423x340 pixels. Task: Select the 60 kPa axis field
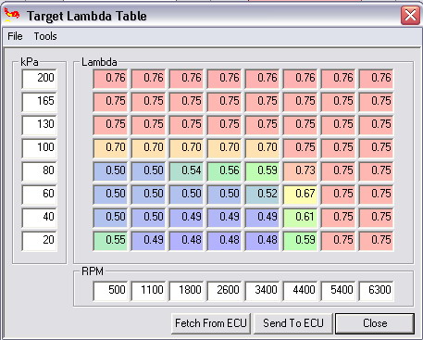(x=40, y=195)
